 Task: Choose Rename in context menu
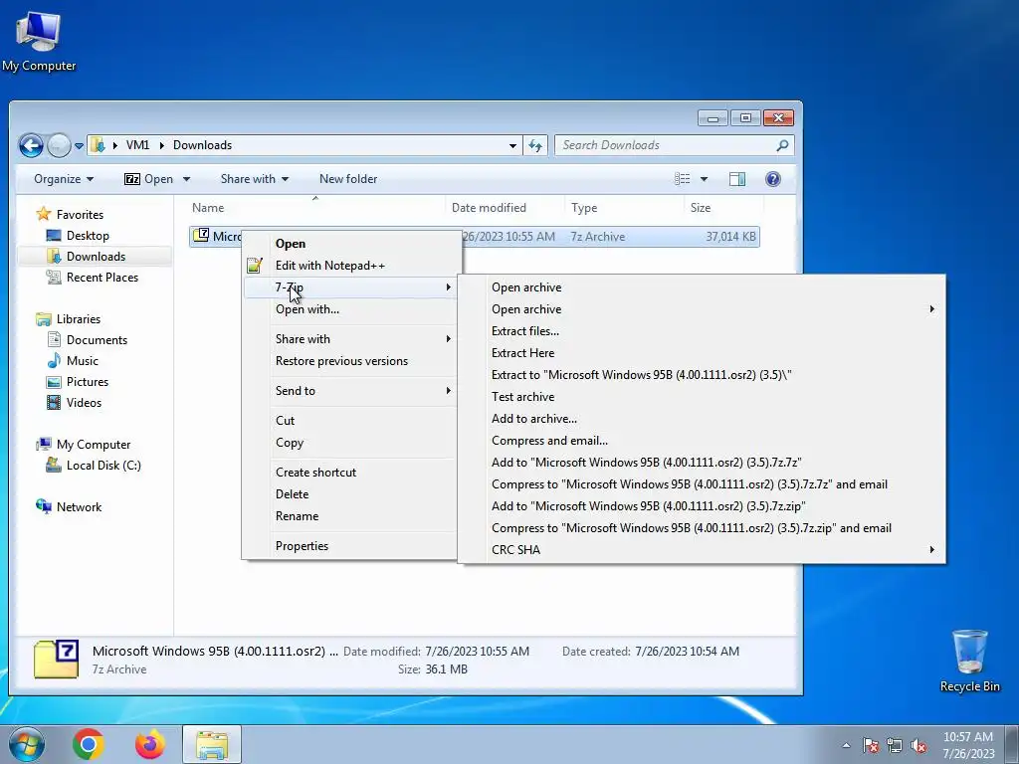pyautogui.click(x=350, y=516)
